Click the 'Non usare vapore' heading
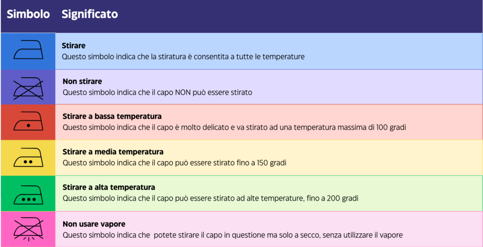Screen dimensions: 483x247 (94, 224)
